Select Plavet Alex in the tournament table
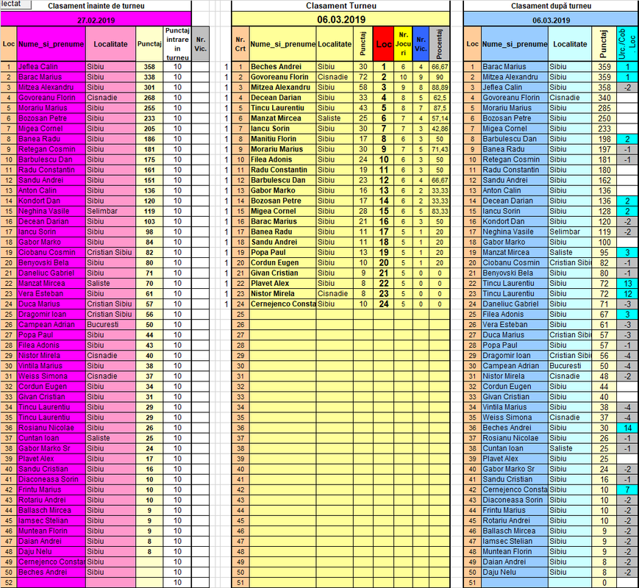Image resolution: width=639 pixels, height=588 pixels. [282, 284]
